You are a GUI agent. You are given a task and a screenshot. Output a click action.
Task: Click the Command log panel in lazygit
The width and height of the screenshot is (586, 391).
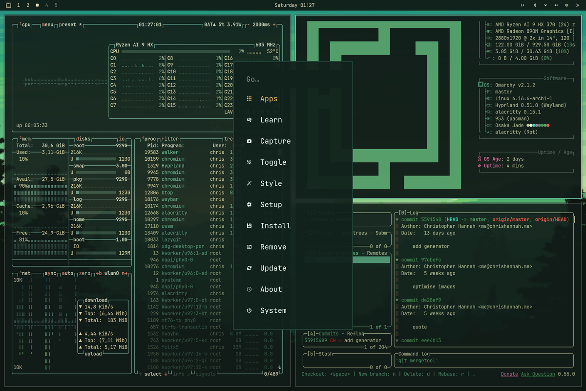tap(483, 360)
